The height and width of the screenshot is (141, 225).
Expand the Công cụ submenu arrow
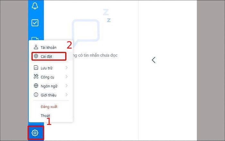pyautogui.click(x=67, y=77)
